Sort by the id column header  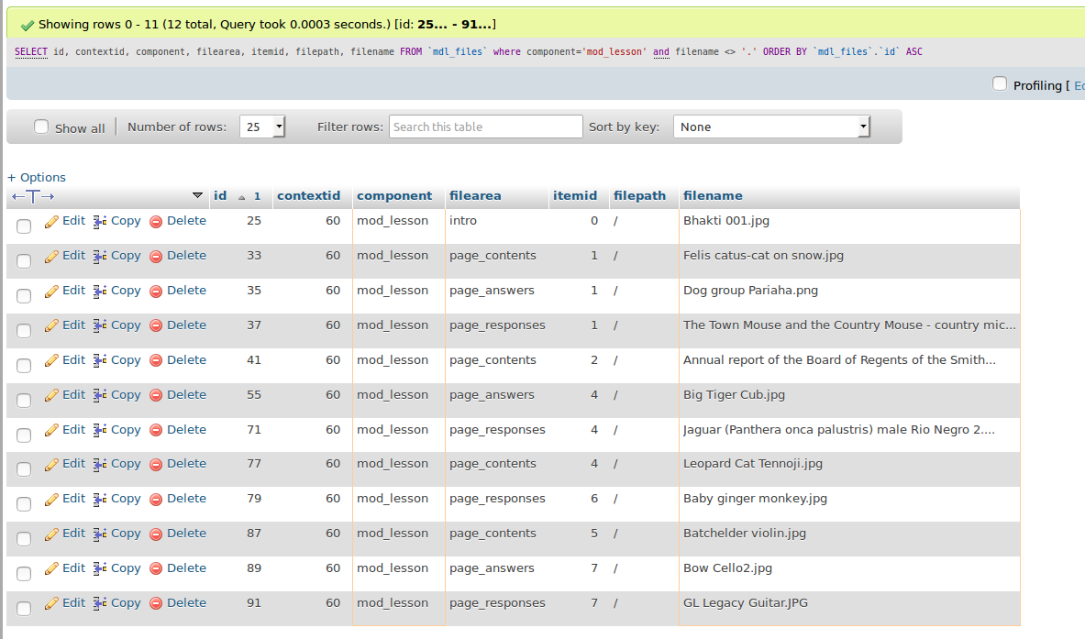(220, 195)
